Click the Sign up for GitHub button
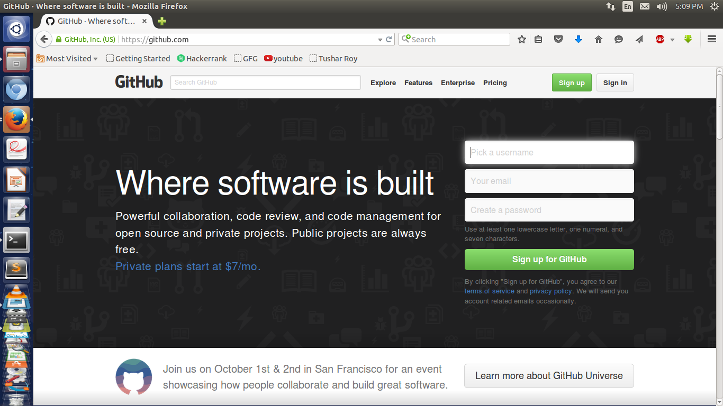The height and width of the screenshot is (406, 723). (x=549, y=260)
